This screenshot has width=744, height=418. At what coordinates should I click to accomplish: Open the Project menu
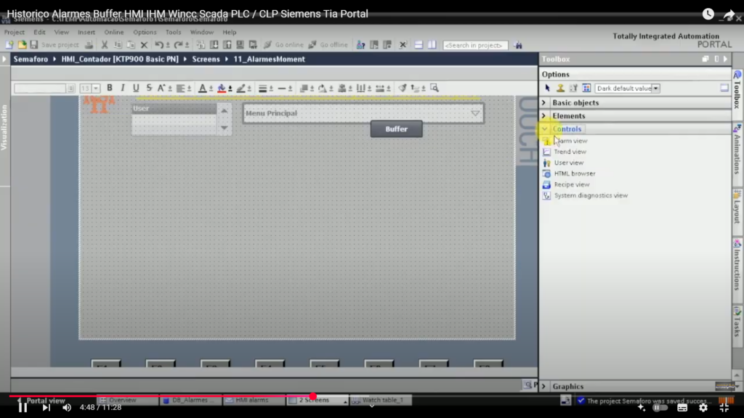[x=15, y=32]
